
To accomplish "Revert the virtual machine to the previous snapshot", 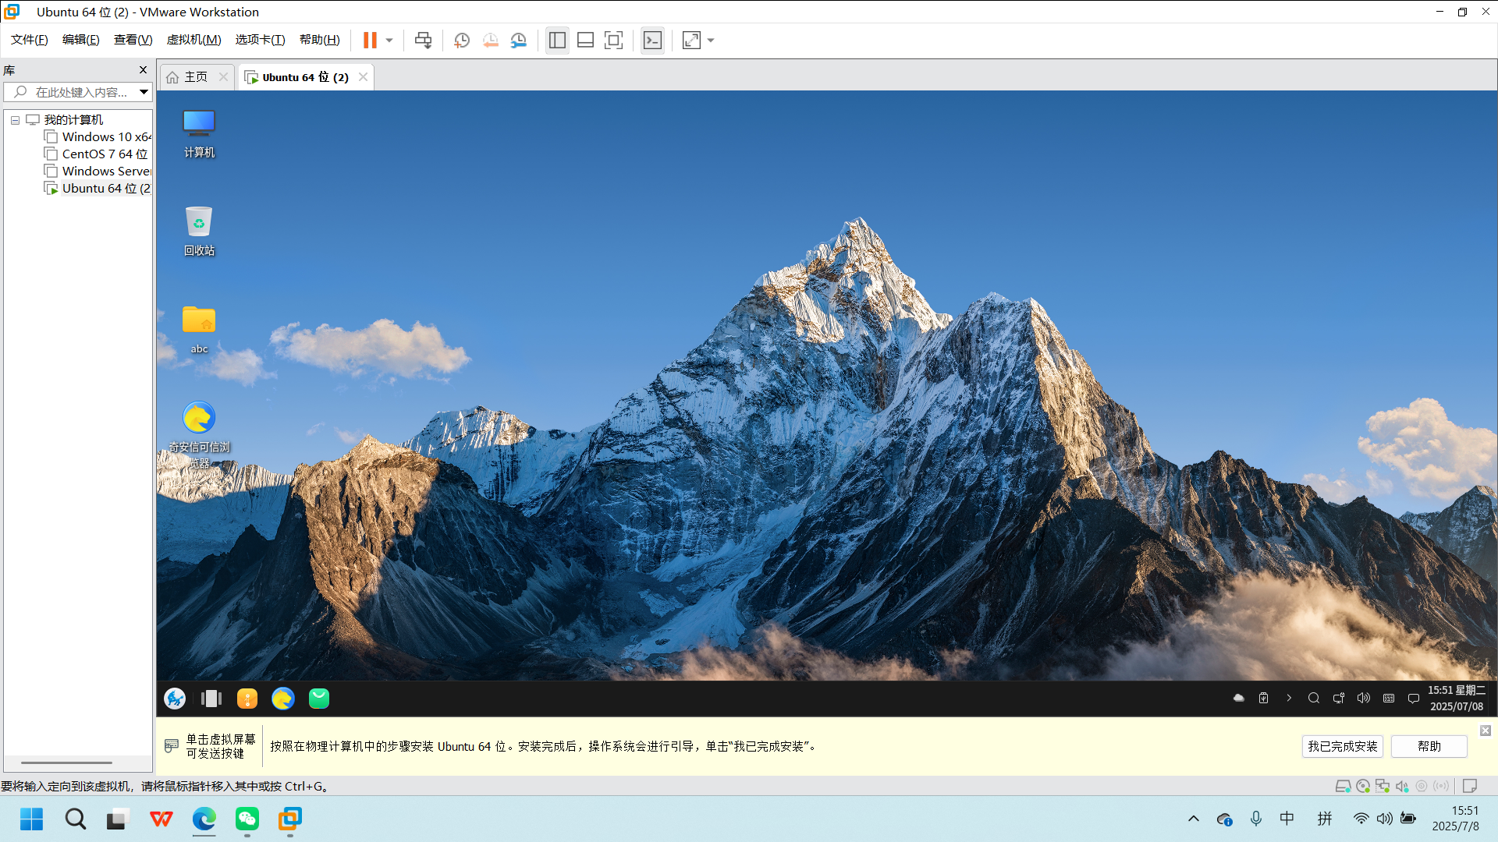I will tap(490, 41).
